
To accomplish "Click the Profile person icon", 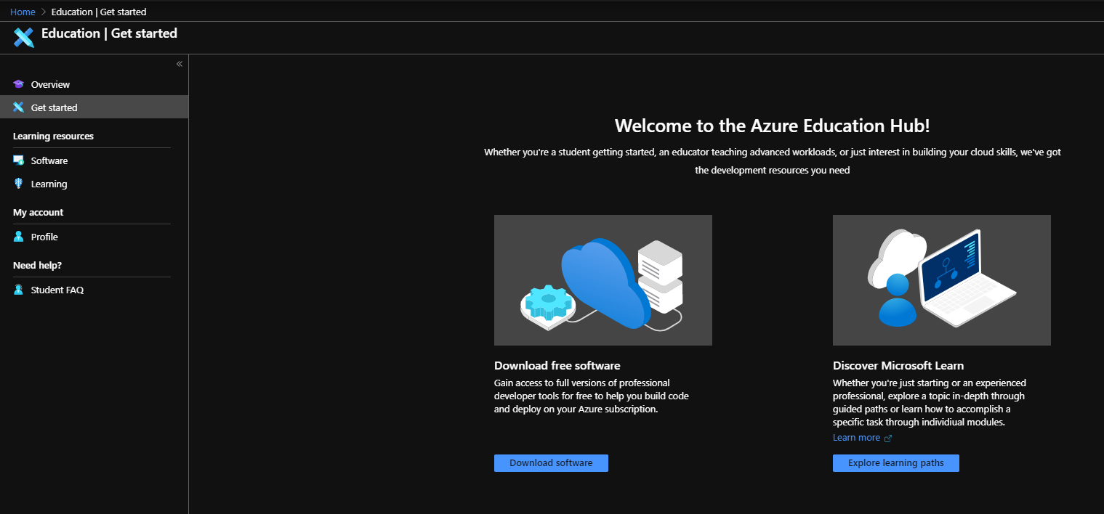I will (19, 237).
